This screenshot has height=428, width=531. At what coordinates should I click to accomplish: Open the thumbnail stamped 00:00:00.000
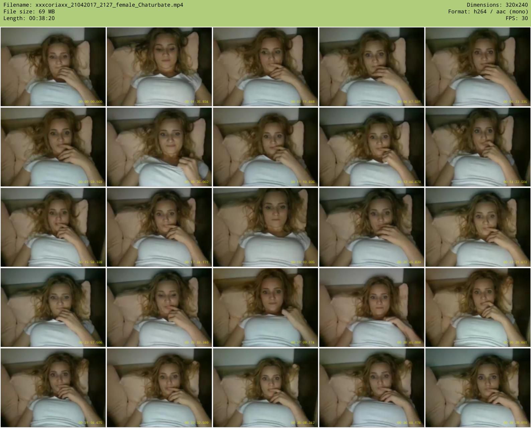click(x=53, y=67)
